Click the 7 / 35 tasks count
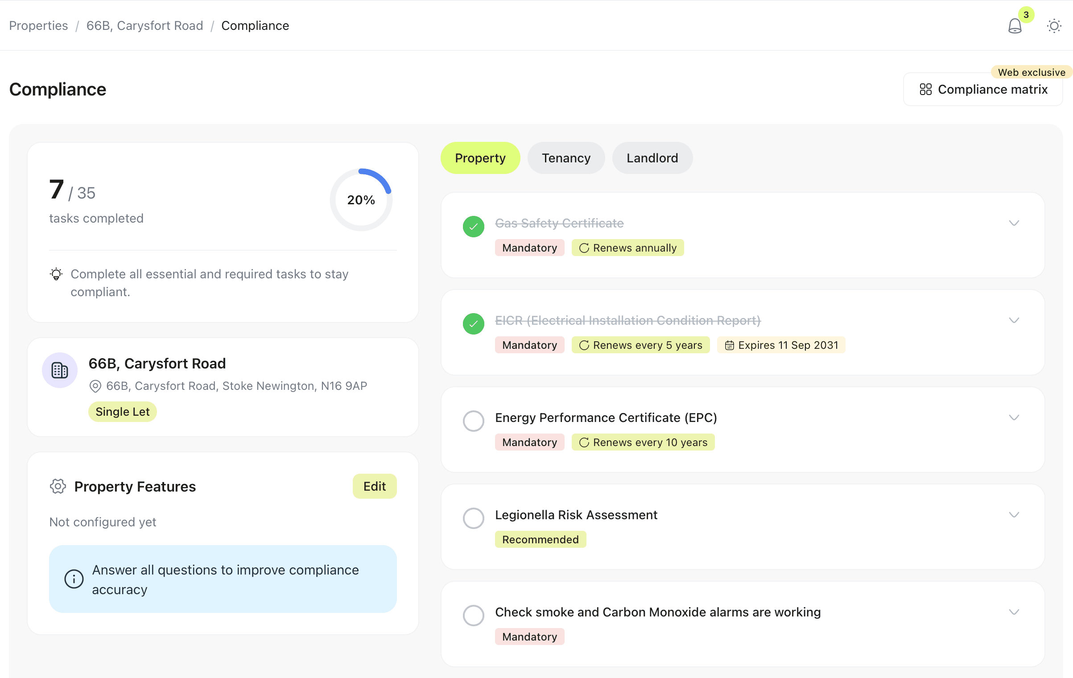1073x678 pixels. click(72, 190)
